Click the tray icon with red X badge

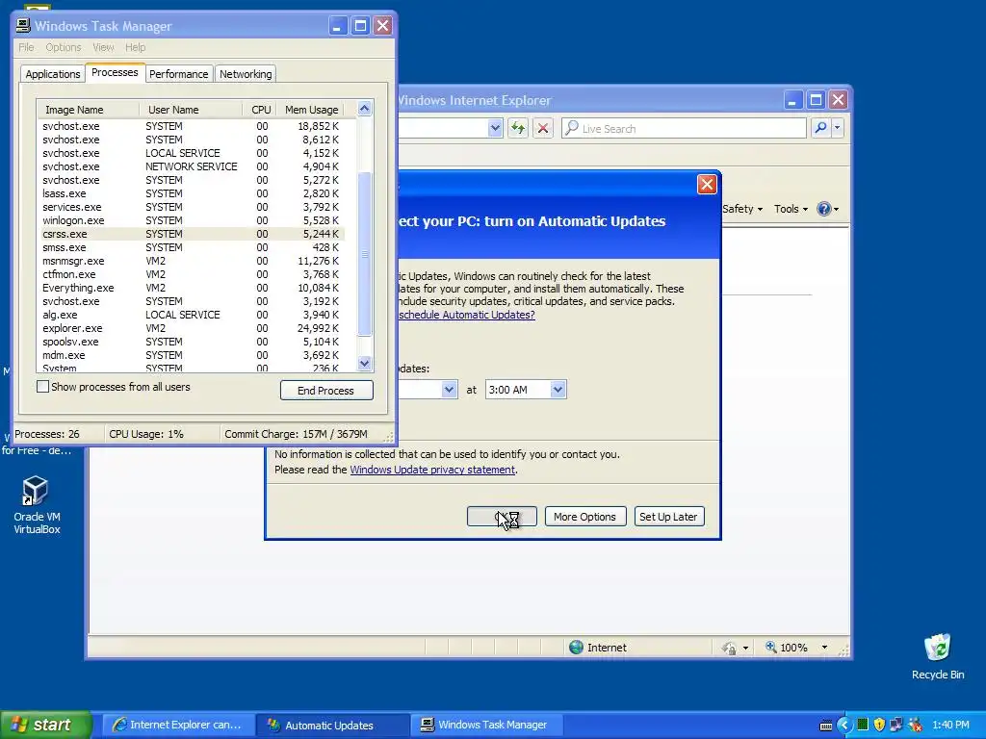coord(915,726)
